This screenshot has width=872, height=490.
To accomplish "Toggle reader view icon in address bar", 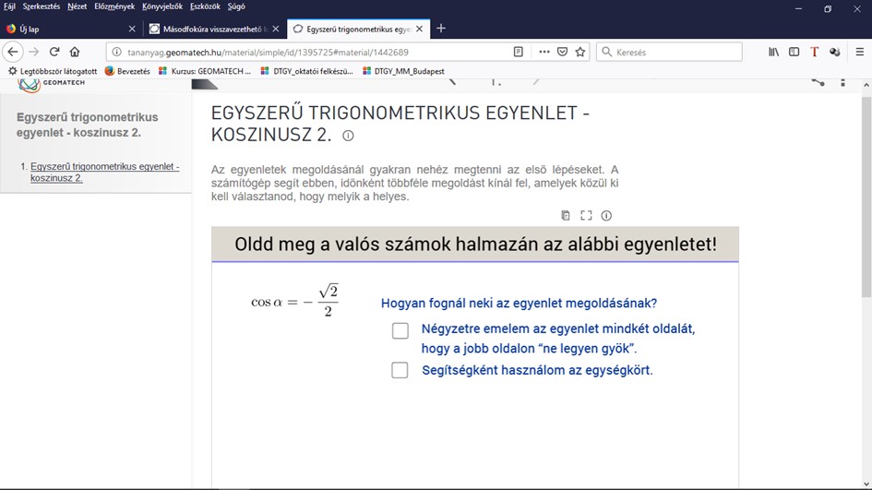I will (518, 52).
